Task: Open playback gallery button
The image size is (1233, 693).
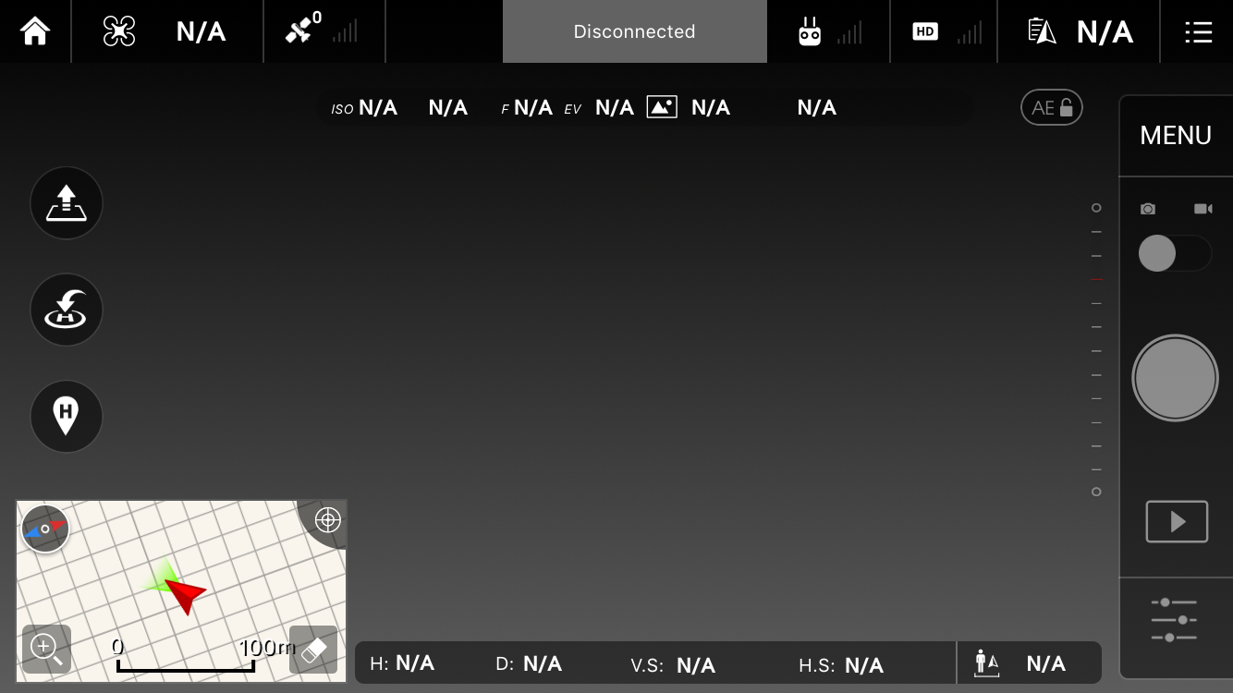Action: coord(1177,521)
